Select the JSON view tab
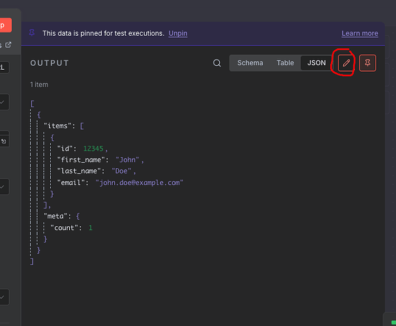396x326 pixels. click(x=316, y=63)
